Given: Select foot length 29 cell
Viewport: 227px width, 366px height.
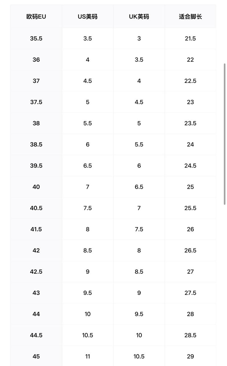Looking at the screenshot, I should click(190, 356).
